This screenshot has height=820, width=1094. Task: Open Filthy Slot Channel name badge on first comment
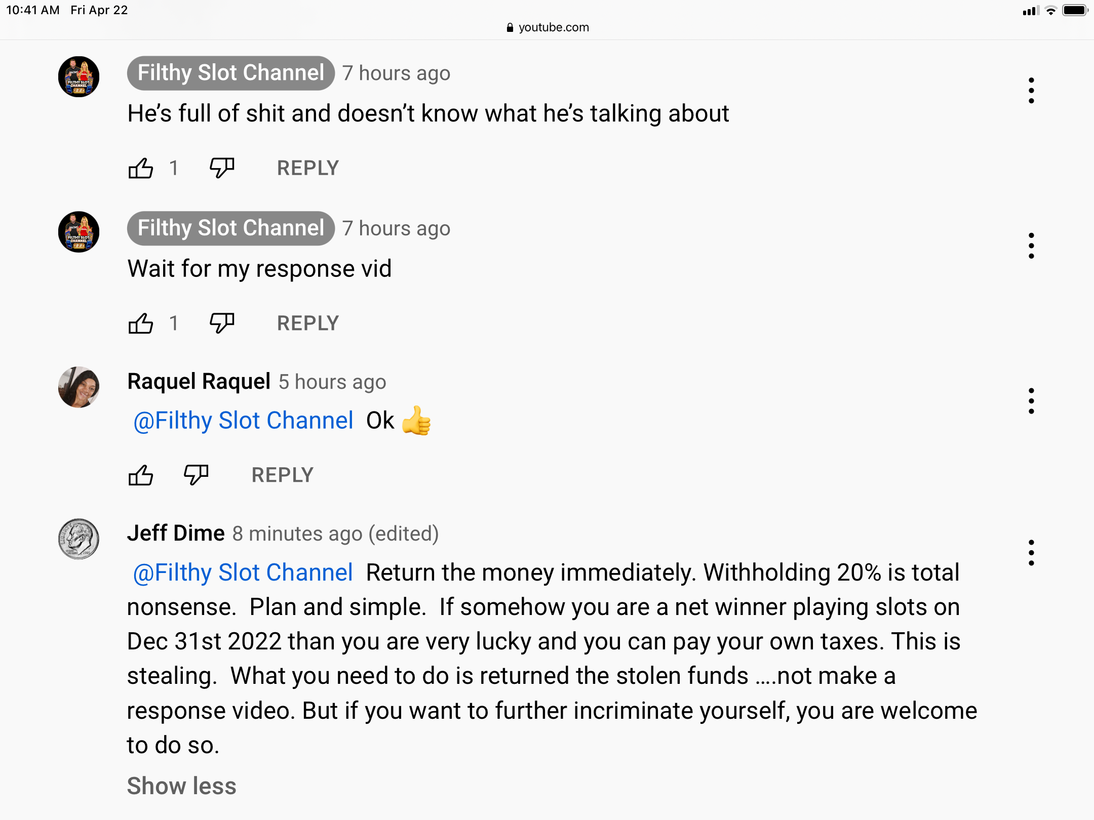pos(231,73)
